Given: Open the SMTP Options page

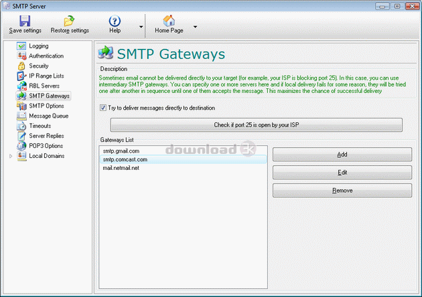Looking at the screenshot, I should tap(46, 106).
